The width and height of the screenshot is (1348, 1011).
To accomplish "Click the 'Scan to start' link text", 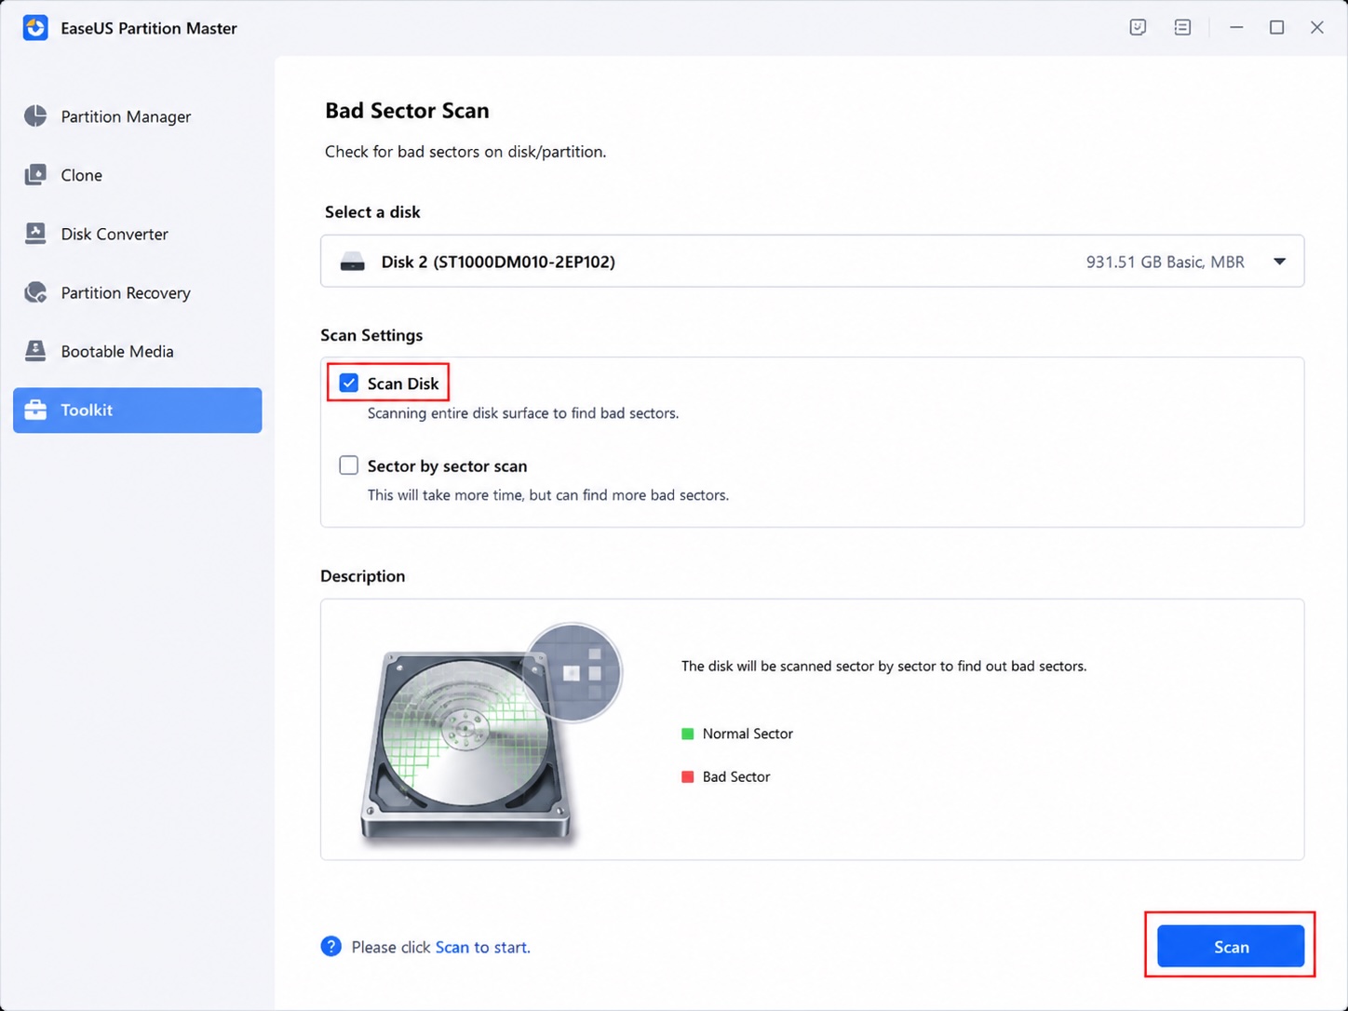I will tap(482, 947).
